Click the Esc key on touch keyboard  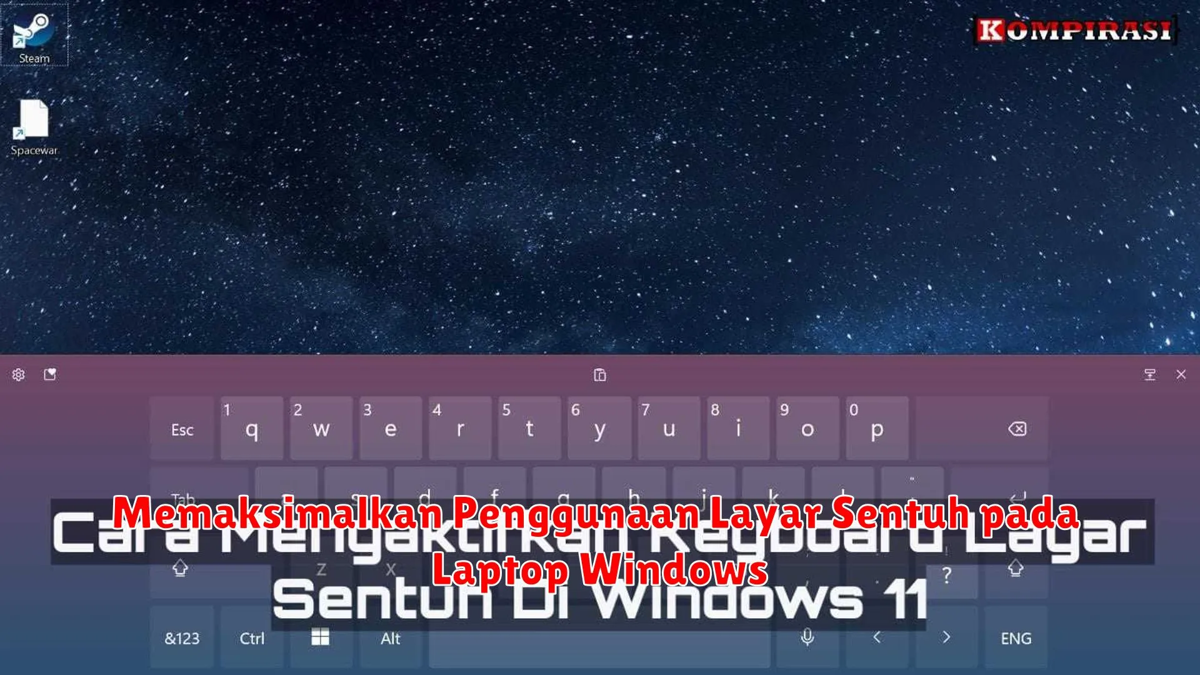pyautogui.click(x=182, y=427)
